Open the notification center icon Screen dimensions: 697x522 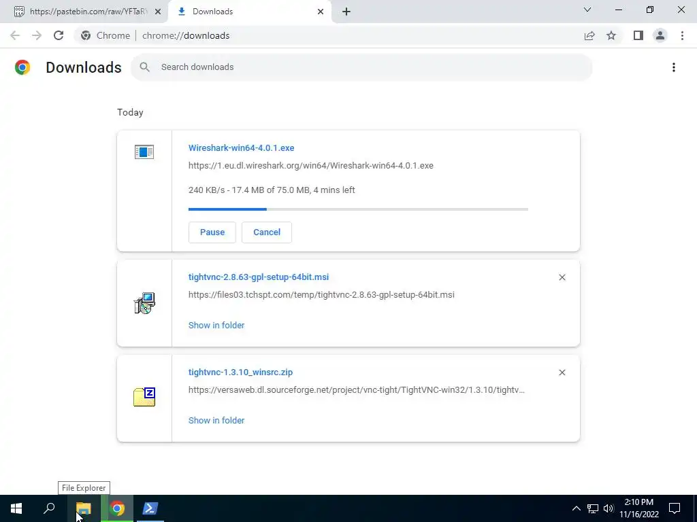point(675,508)
